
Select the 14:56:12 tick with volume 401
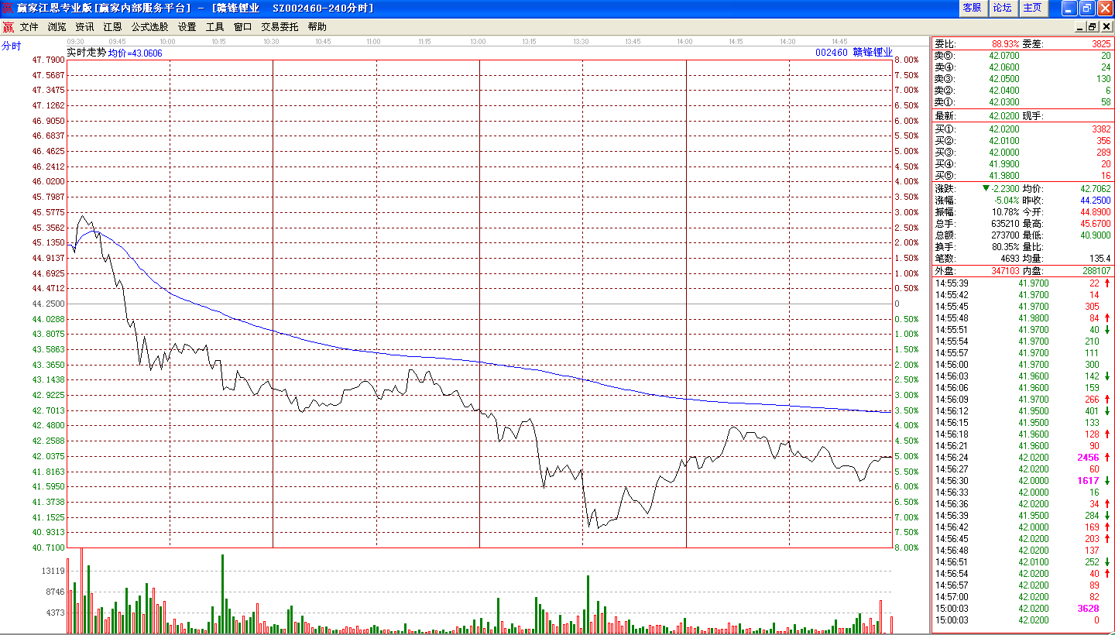point(1022,411)
